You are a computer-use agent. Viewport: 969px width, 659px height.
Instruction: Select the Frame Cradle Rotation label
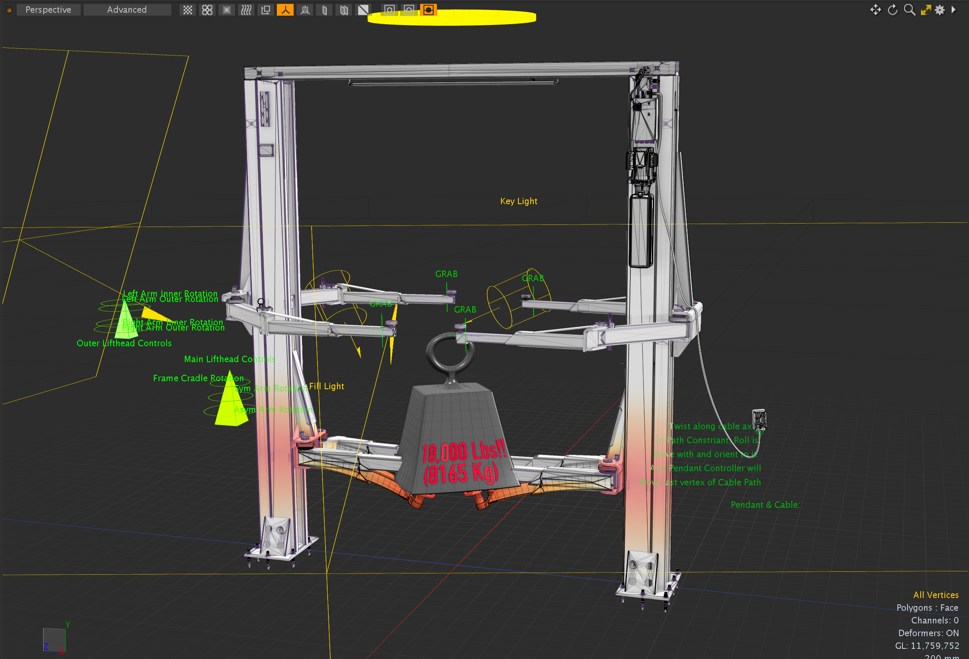pyautogui.click(x=198, y=378)
